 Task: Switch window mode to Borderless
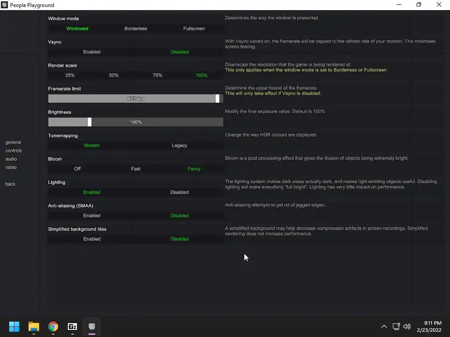136,29
